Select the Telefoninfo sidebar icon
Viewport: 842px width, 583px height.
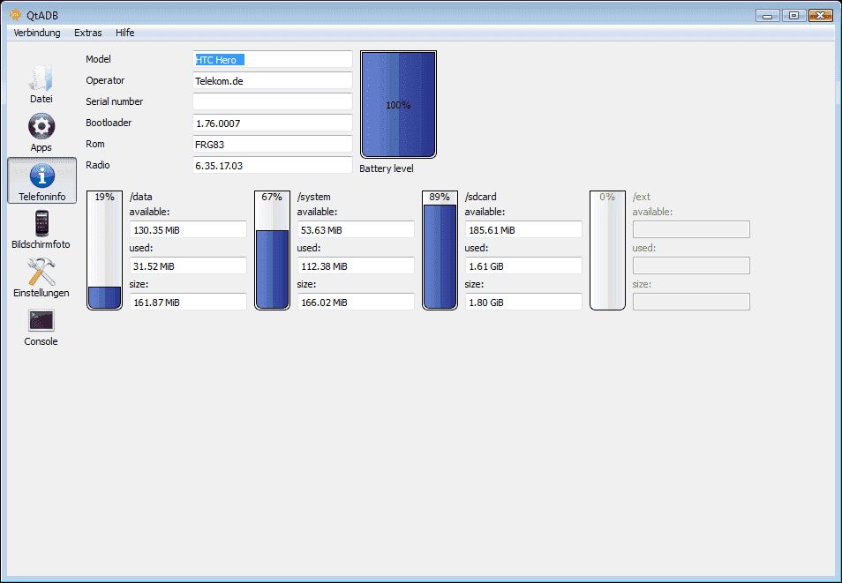pyautogui.click(x=41, y=181)
